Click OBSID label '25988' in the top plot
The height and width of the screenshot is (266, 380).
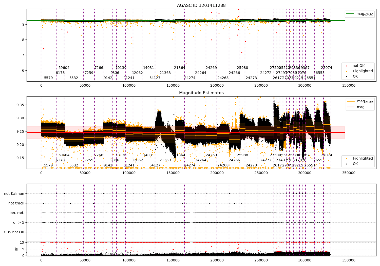tap(242, 68)
